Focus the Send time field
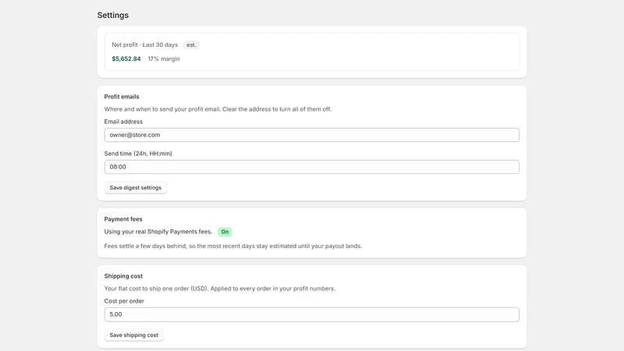This screenshot has width=624, height=351. 311,167
